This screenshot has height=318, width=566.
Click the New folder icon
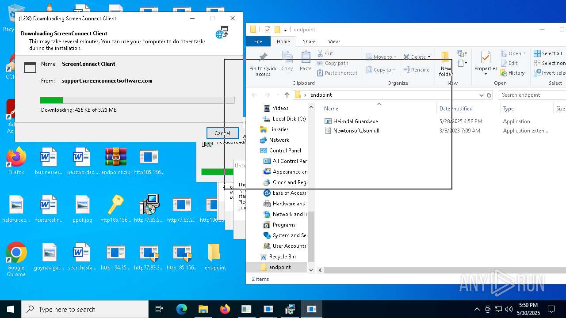(445, 58)
